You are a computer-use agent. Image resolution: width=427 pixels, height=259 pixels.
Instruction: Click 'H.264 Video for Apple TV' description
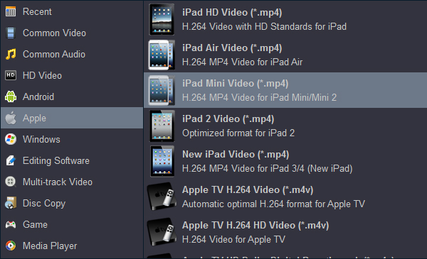pos(233,239)
